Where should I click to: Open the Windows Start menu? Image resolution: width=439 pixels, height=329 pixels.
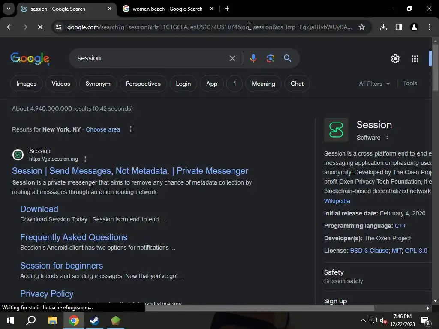pos(10,320)
